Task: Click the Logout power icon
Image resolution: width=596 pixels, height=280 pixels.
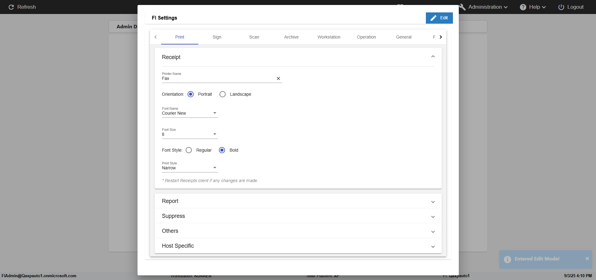Action: [x=561, y=7]
